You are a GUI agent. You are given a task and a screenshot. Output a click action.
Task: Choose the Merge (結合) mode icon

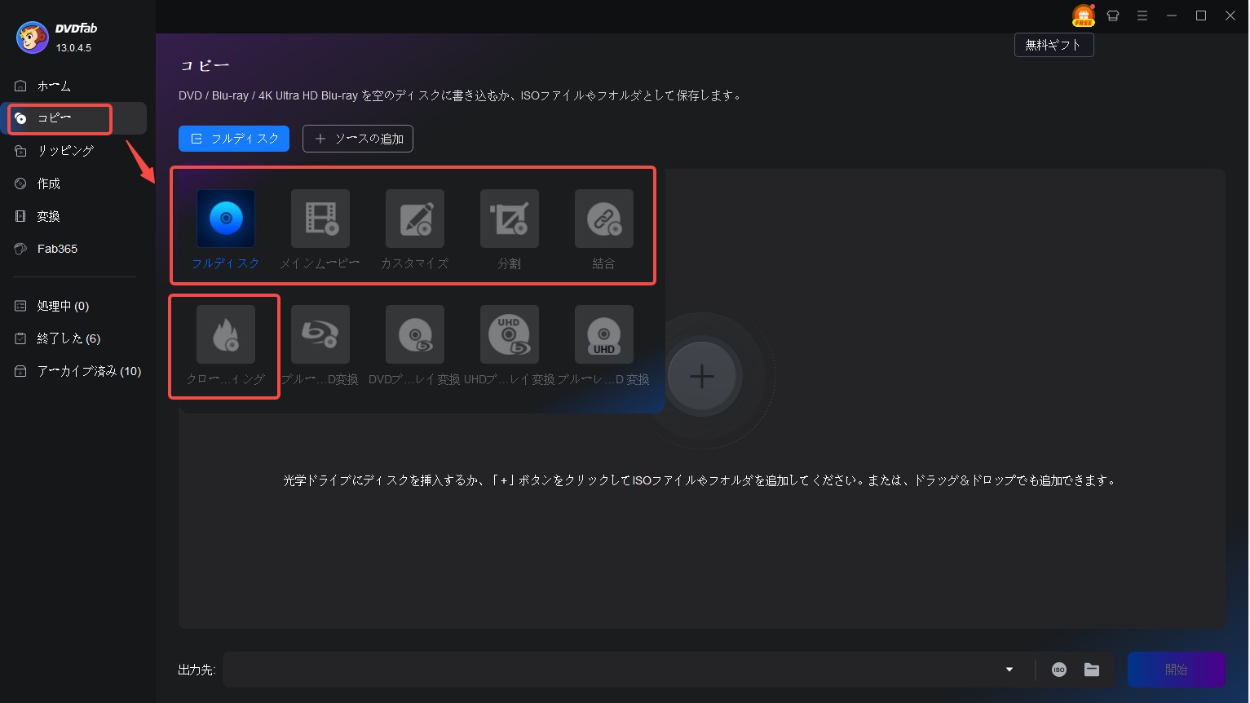pos(604,219)
